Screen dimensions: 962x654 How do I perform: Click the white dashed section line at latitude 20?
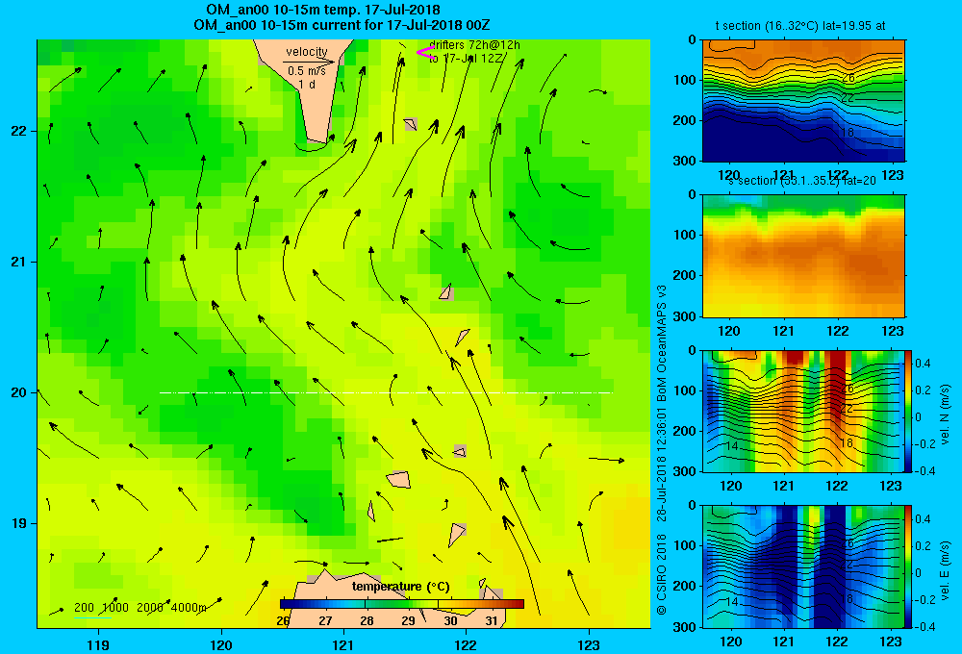[x=386, y=392]
